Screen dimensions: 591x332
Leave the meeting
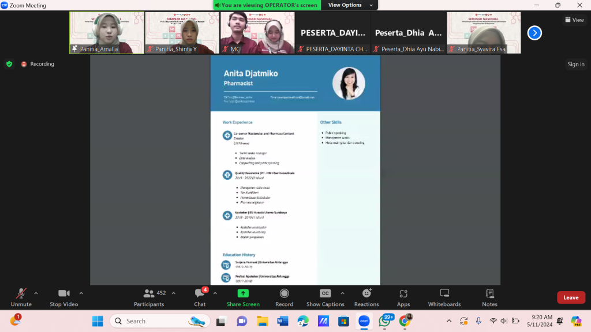click(x=571, y=297)
